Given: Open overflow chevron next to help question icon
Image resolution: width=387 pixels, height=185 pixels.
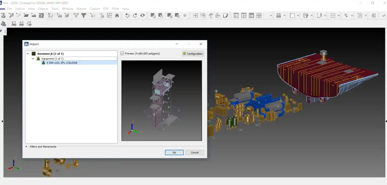Looking at the screenshot, I should pos(312,15).
